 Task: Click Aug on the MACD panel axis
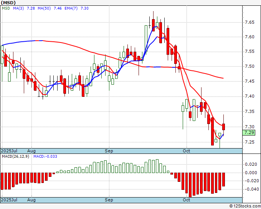(x=31, y=200)
